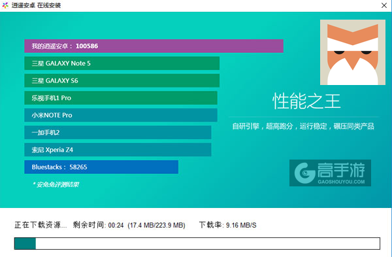Close the online installer window

click(384, 5)
